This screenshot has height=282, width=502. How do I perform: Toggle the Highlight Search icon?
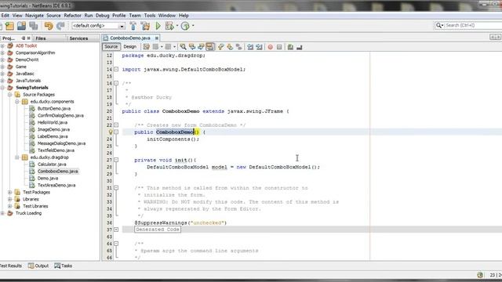coord(210,47)
